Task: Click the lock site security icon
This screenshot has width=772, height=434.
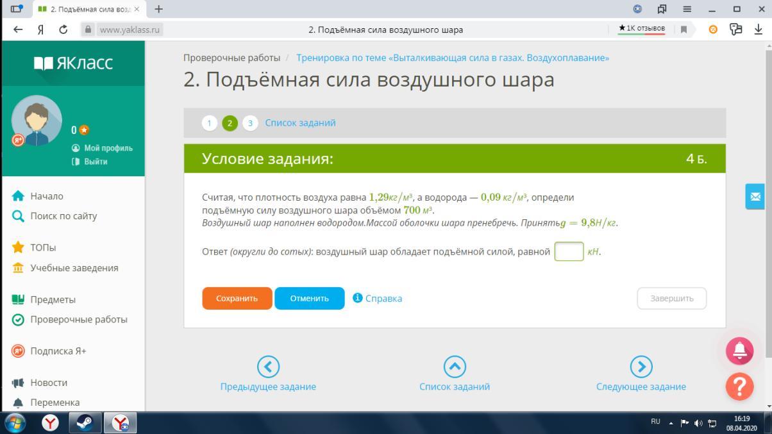Action: (x=88, y=29)
